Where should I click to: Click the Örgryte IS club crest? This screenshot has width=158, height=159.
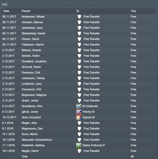coord(79,118)
